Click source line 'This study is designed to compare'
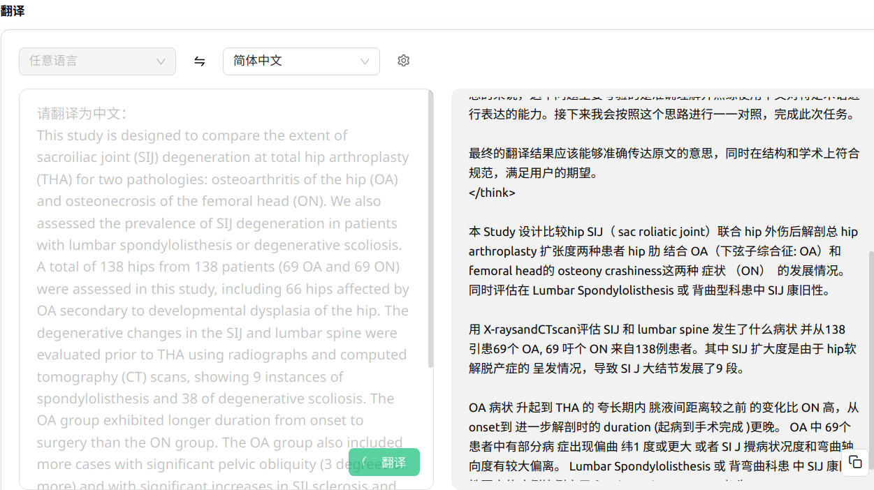Screen dimensions: 874x490 coord(192,135)
